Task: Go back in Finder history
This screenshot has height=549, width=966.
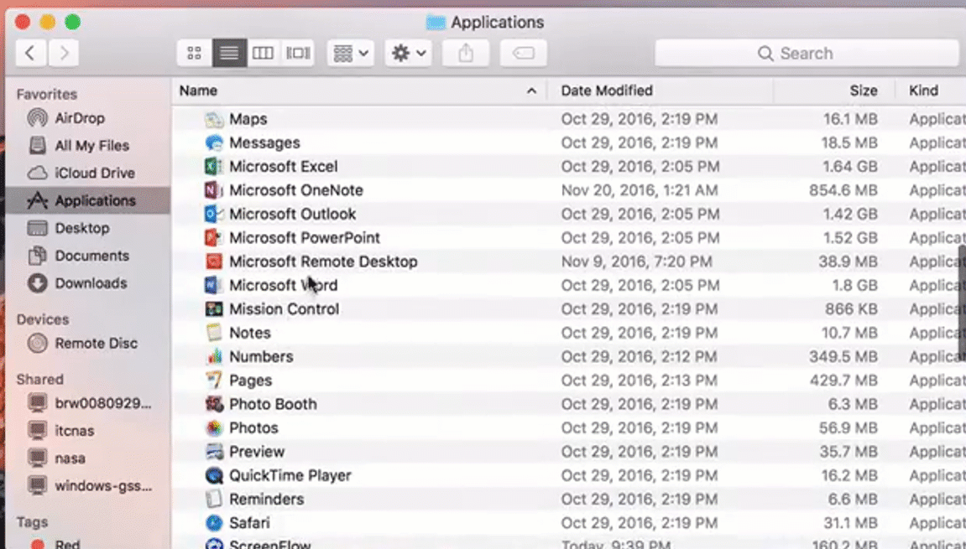Action: click(x=30, y=53)
